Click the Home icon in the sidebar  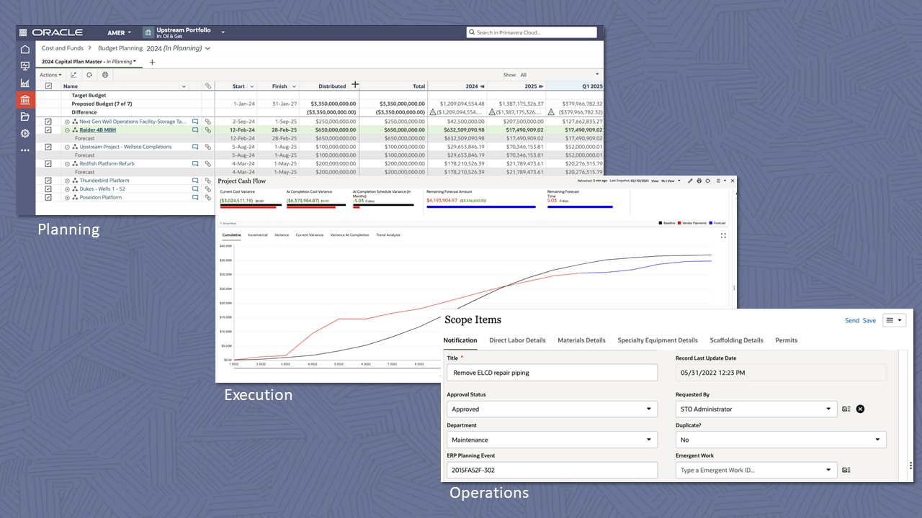(x=24, y=48)
